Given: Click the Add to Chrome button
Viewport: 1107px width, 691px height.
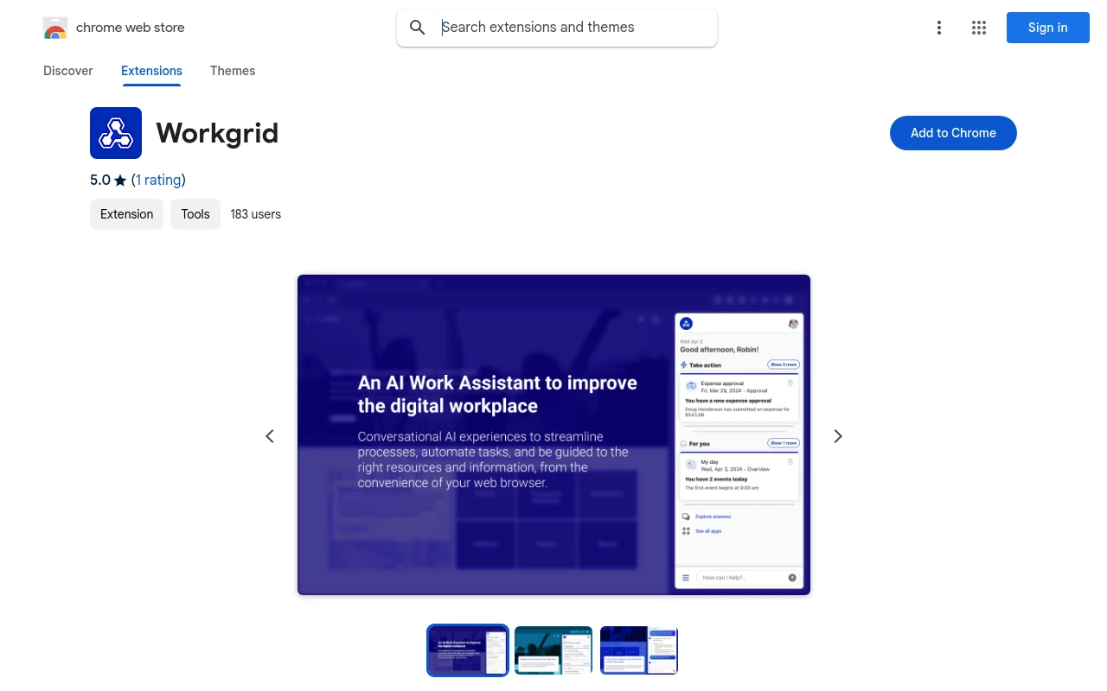Looking at the screenshot, I should point(953,132).
